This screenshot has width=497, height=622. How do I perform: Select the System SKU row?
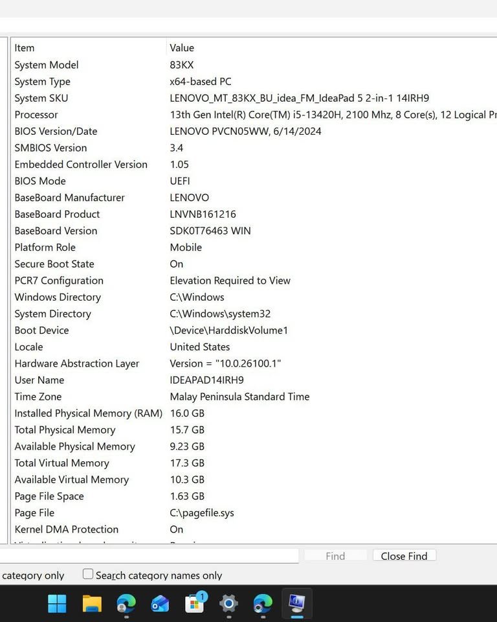point(41,98)
